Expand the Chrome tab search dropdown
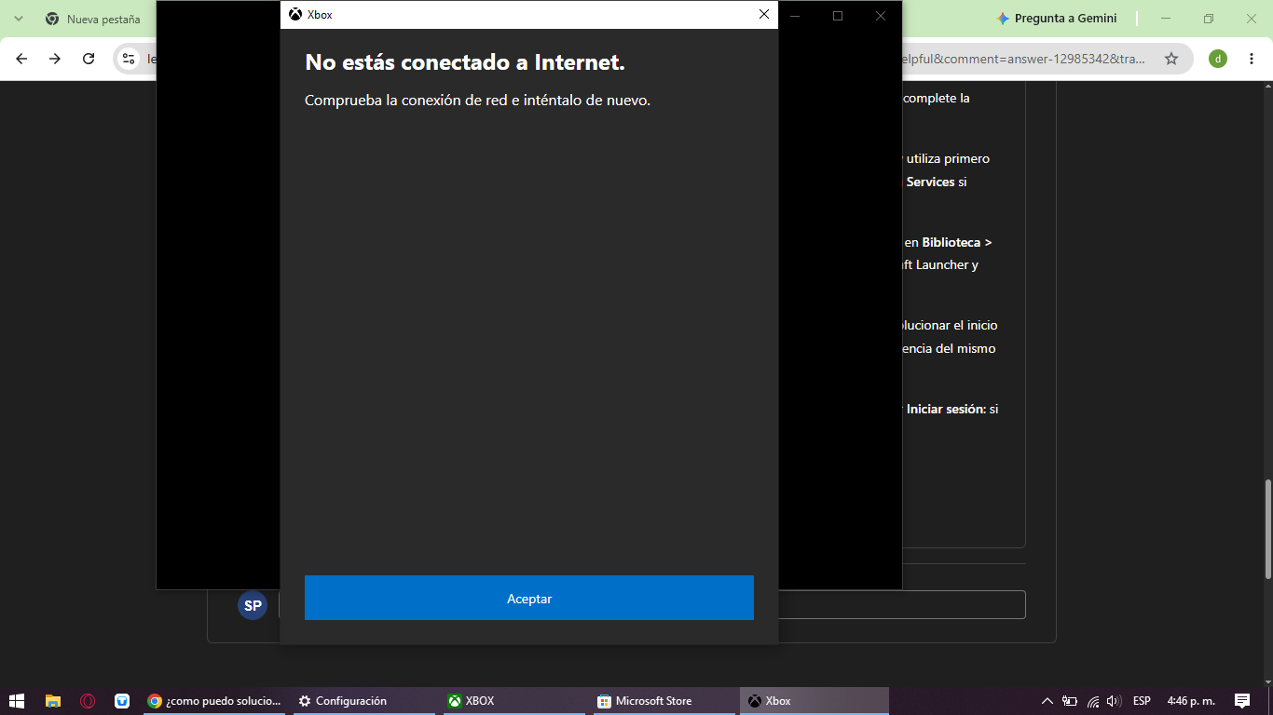 [x=18, y=19]
